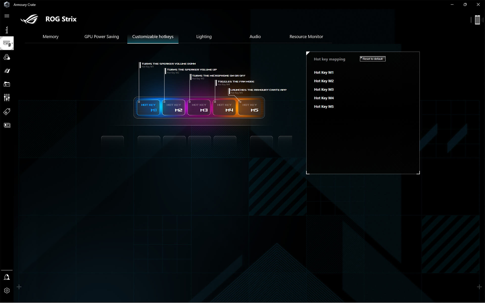Toggle Hot Key M3 microphone assignment
The height and width of the screenshot is (303, 485).
tap(324, 89)
